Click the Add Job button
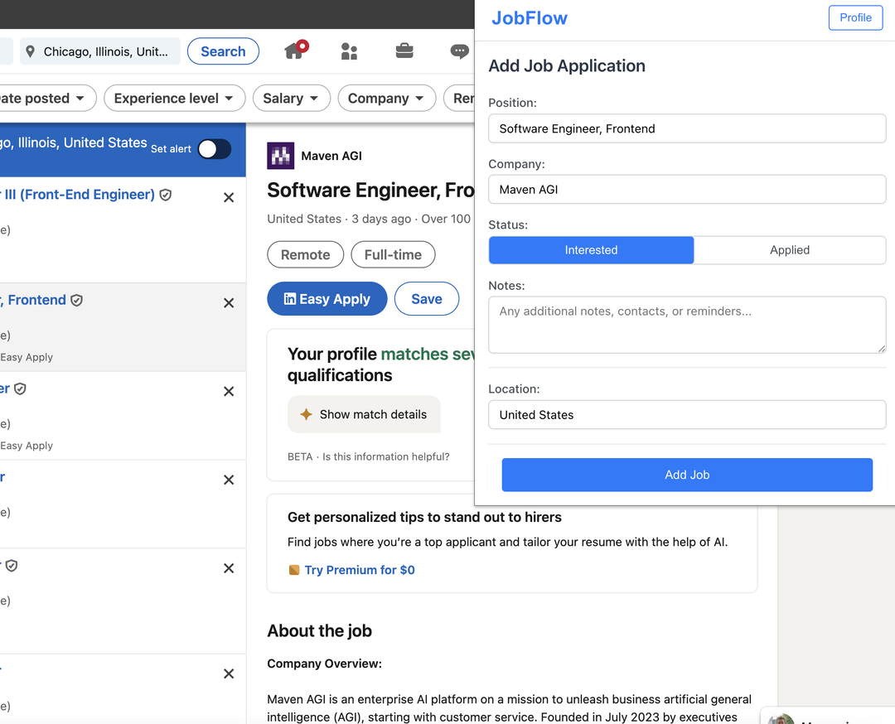The height and width of the screenshot is (724, 895). (686, 474)
